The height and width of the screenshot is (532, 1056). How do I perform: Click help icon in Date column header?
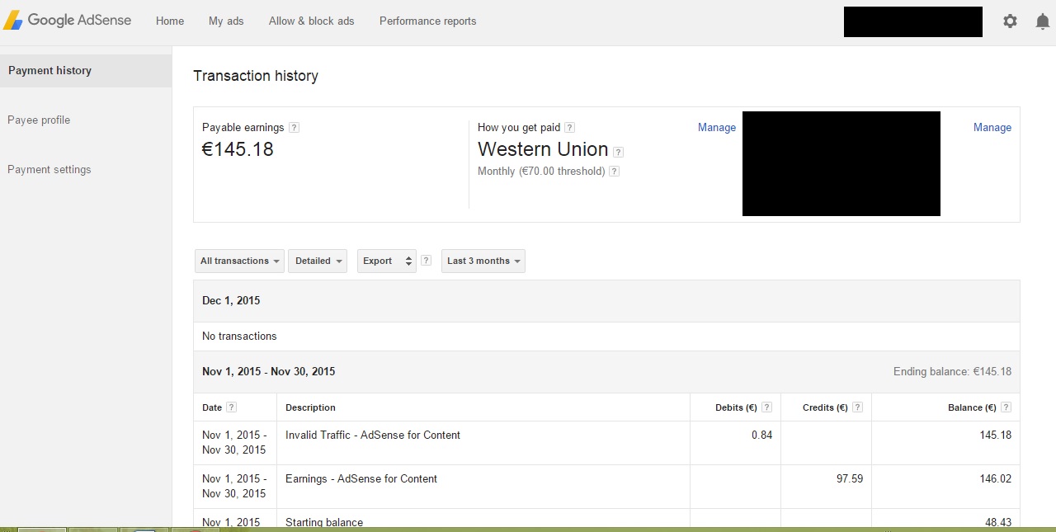[x=231, y=407]
